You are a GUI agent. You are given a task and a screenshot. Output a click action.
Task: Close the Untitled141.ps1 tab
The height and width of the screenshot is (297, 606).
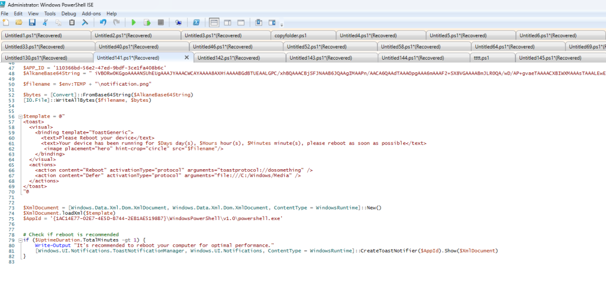click(x=187, y=57)
